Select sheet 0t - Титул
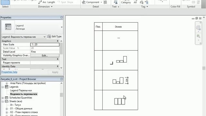 pos(15,105)
